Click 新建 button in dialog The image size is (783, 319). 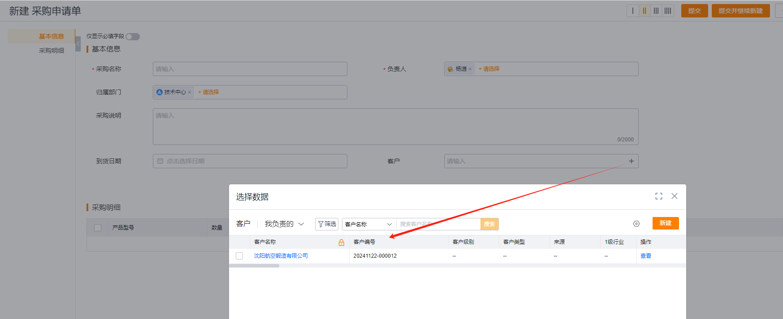pos(666,223)
